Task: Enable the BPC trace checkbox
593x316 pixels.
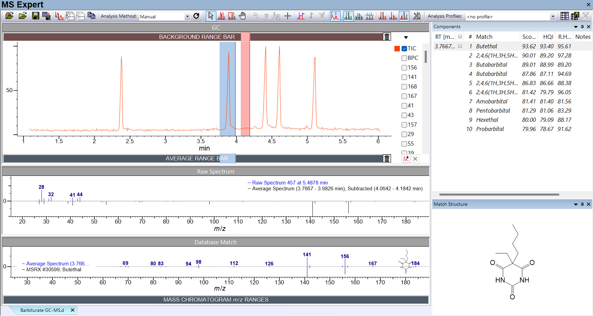Action: pos(404,58)
